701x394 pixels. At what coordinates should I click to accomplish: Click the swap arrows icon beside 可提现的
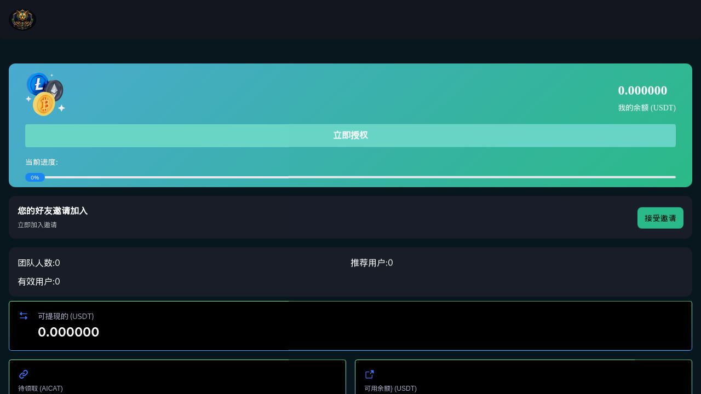click(24, 316)
